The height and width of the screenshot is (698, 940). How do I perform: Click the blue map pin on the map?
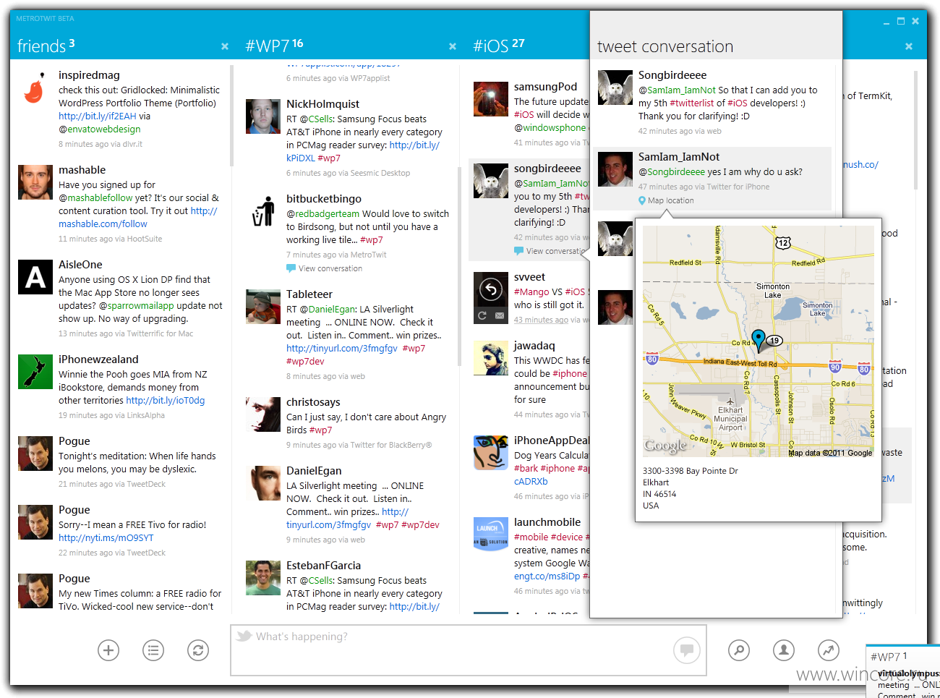pyautogui.click(x=759, y=339)
